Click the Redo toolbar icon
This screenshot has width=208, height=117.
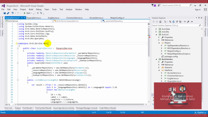coord(18,13)
